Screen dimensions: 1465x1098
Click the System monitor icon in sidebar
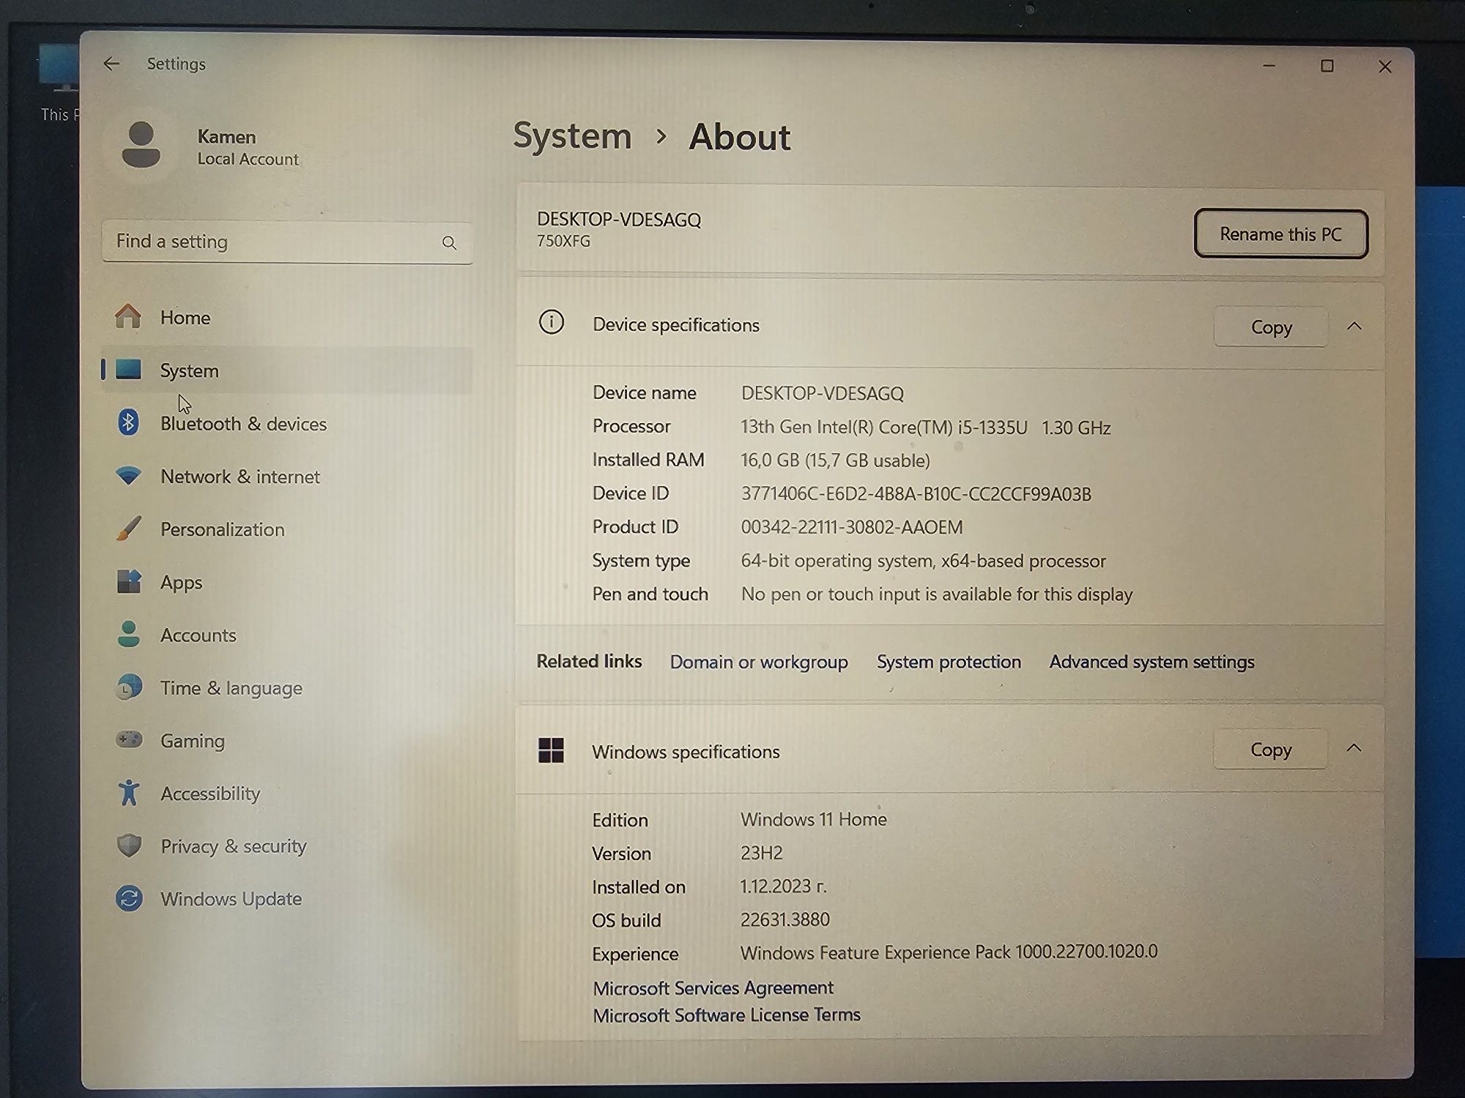tap(128, 370)
